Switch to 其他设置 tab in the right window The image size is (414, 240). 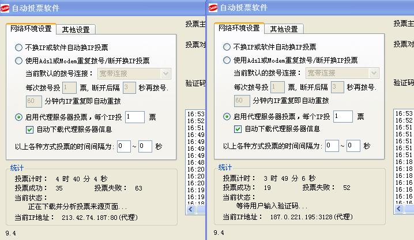point(284,29)
